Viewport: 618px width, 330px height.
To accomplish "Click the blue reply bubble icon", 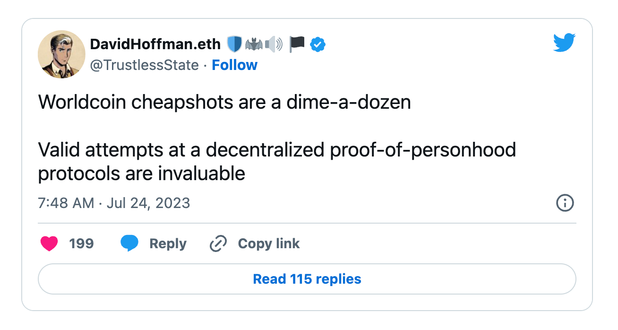I will click(x=129, y=244).
